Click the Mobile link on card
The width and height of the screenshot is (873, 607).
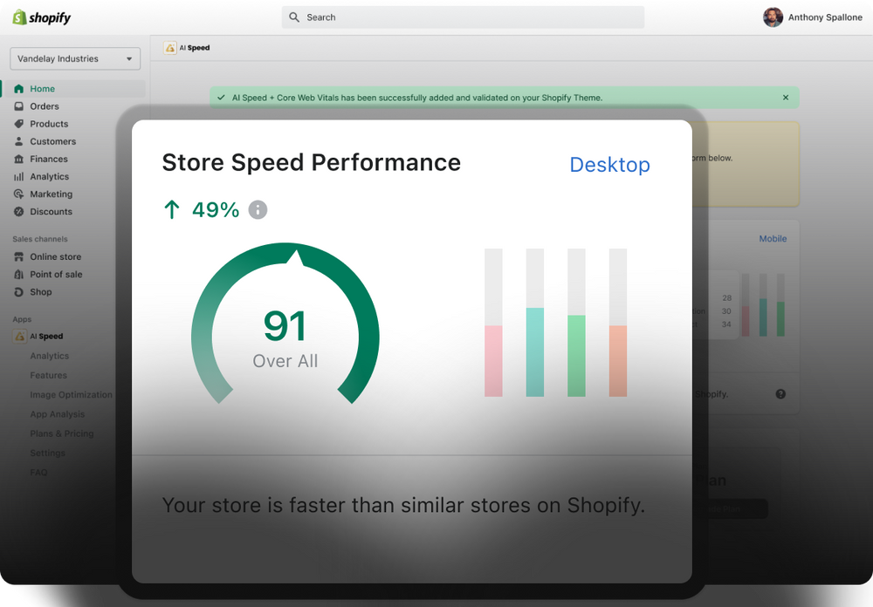pos(772,239)
